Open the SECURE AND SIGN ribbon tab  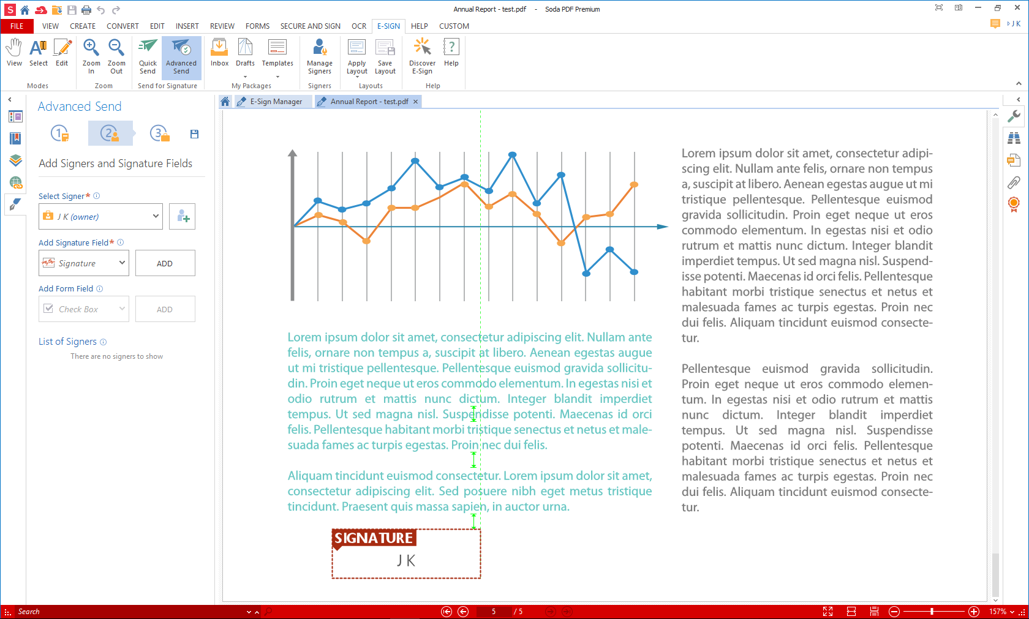310,26
